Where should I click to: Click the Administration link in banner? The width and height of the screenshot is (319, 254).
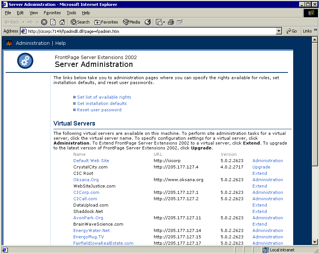[33, 43]
